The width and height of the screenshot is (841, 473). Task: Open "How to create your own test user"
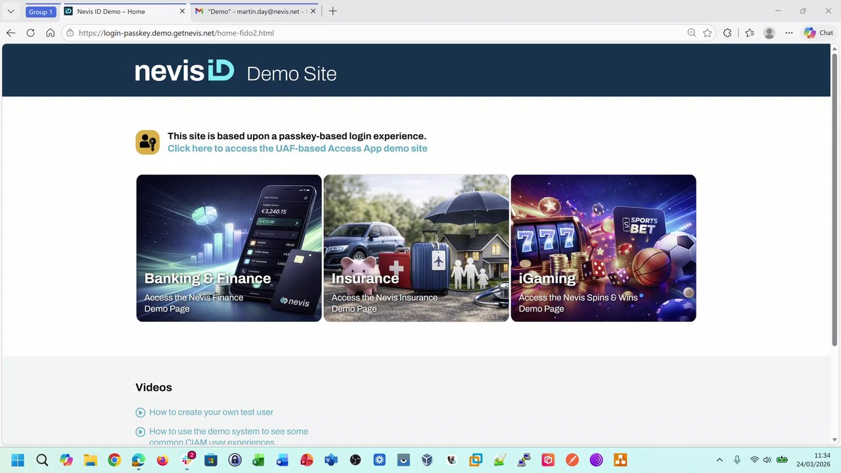pyautogui.click(x=211, y=413)
